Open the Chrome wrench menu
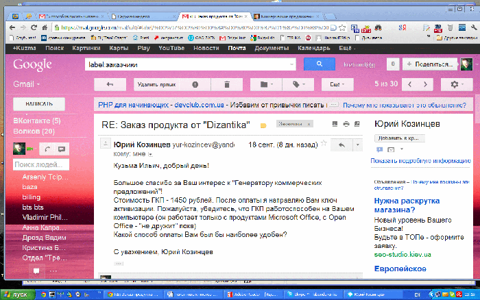This screenshot has width=480, height=300. [474, 28]
